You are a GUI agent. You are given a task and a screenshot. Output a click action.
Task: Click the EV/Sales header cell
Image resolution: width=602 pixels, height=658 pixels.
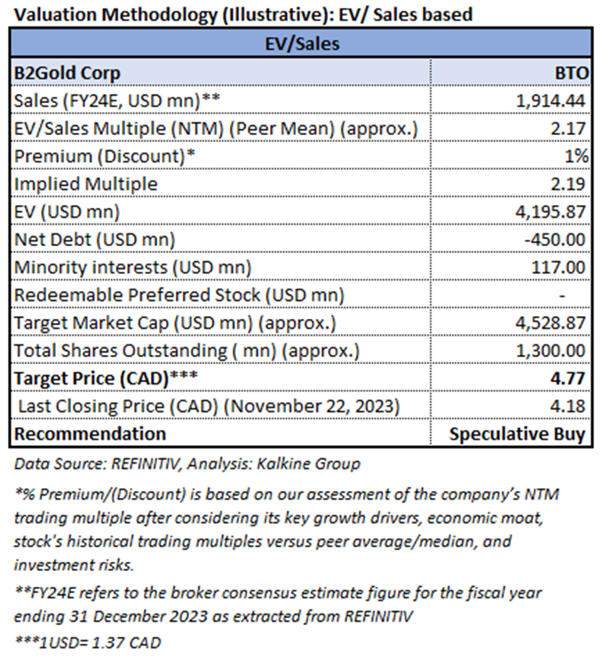click(x=300, y=42)
